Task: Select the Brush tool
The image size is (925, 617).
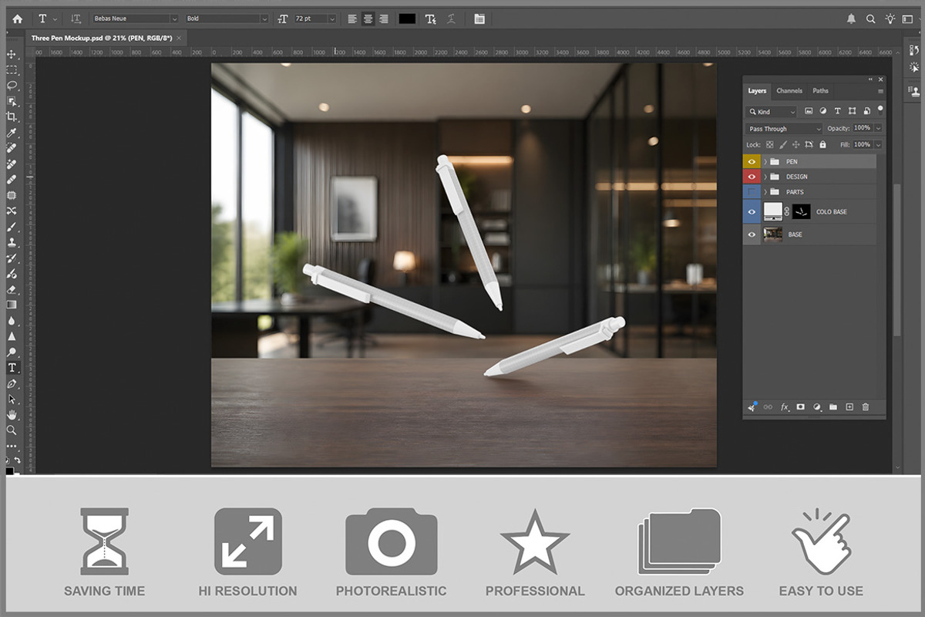Action: [x=12, y=227]
